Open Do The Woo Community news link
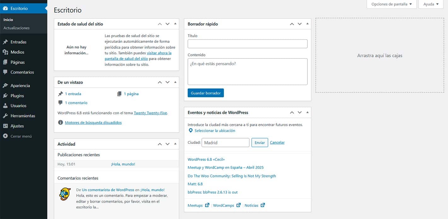The image size is (448, 219). (x=232, y=176)
